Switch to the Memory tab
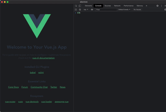The width and height of the screenshot is (166, 112). 140,6
